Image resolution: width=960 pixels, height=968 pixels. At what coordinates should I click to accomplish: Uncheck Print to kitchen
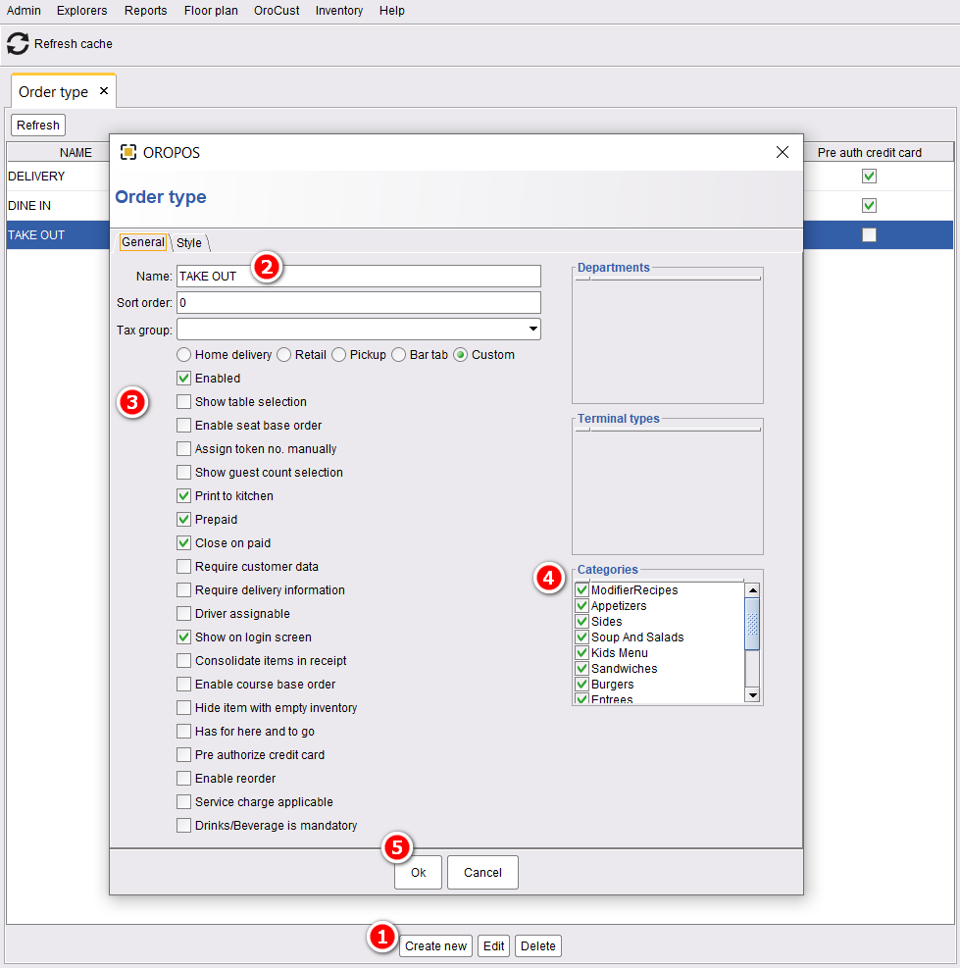pos(183,495)
